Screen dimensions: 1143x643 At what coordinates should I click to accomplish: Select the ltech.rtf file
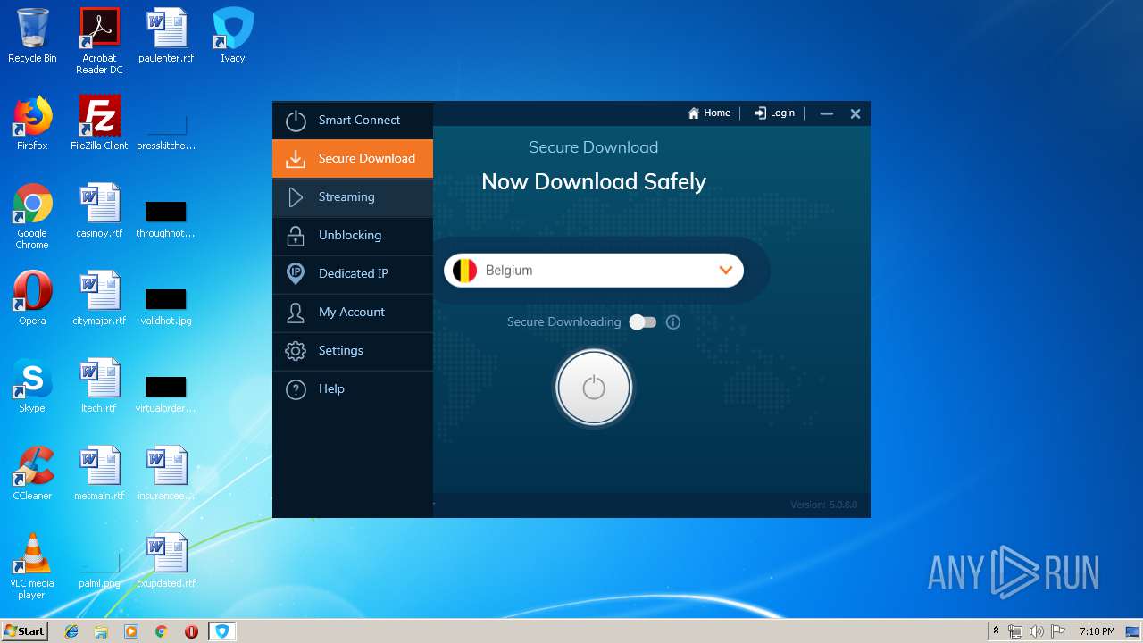[x=99, y=387]
